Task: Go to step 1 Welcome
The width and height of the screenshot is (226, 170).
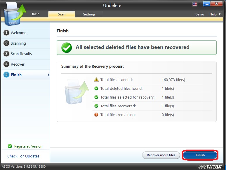Action: 18,33
